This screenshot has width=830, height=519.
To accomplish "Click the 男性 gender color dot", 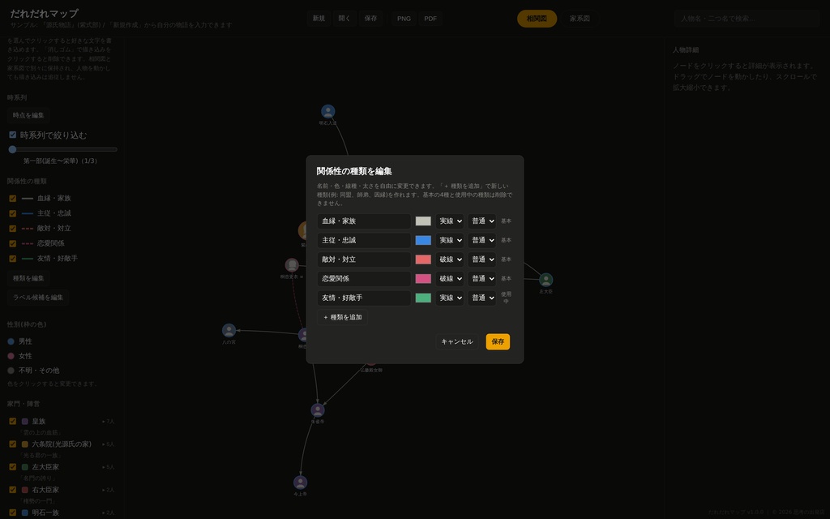I will click(x=11, y=341).
